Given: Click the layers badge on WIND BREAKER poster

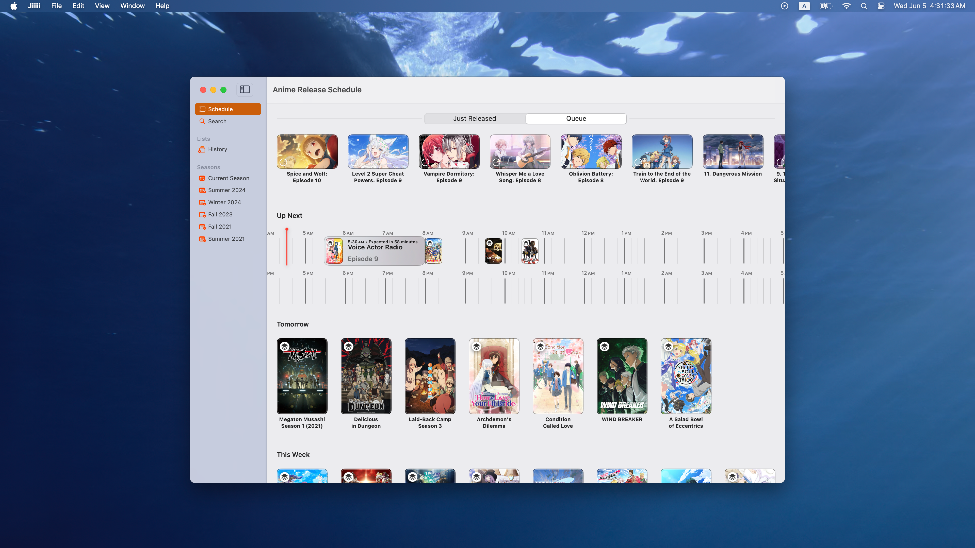Looking at the screenshot, I should (605, 346).
